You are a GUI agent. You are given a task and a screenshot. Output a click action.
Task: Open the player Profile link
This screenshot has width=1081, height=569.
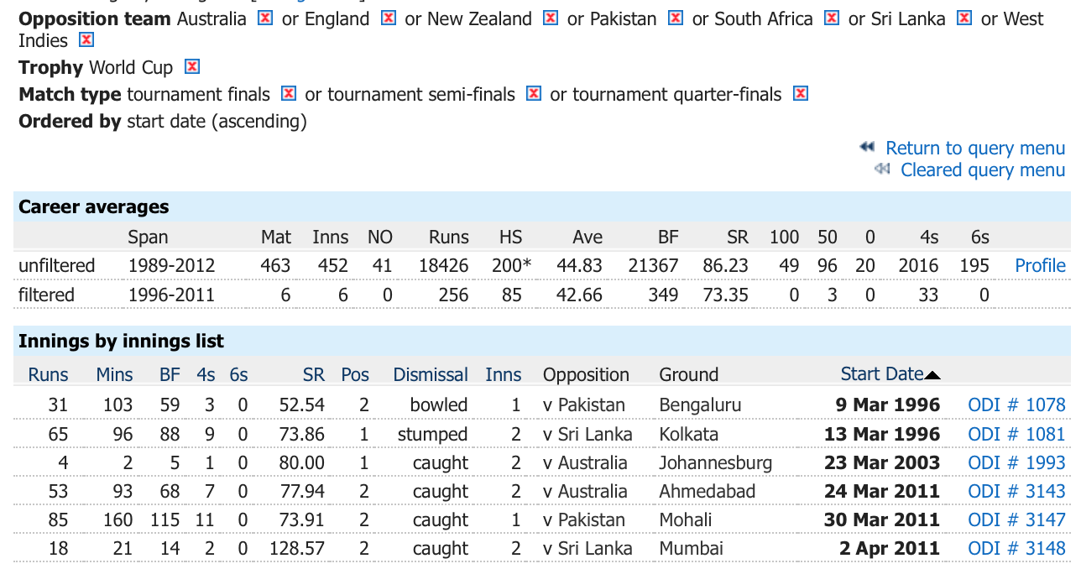point(1041,265)
